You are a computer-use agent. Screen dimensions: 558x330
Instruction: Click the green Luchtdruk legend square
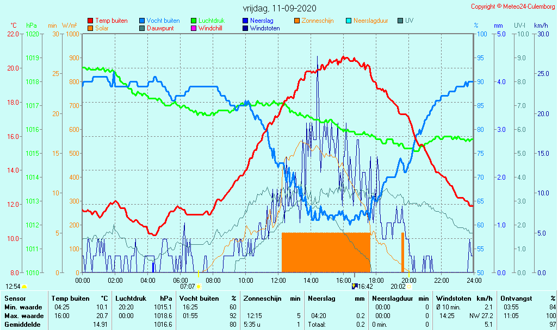click(x=194, y=21)
